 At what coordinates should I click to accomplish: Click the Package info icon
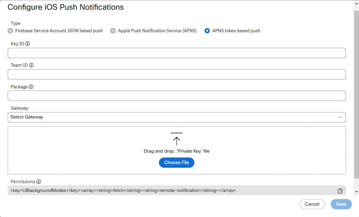pyautogui.click(x=31, y=87)
